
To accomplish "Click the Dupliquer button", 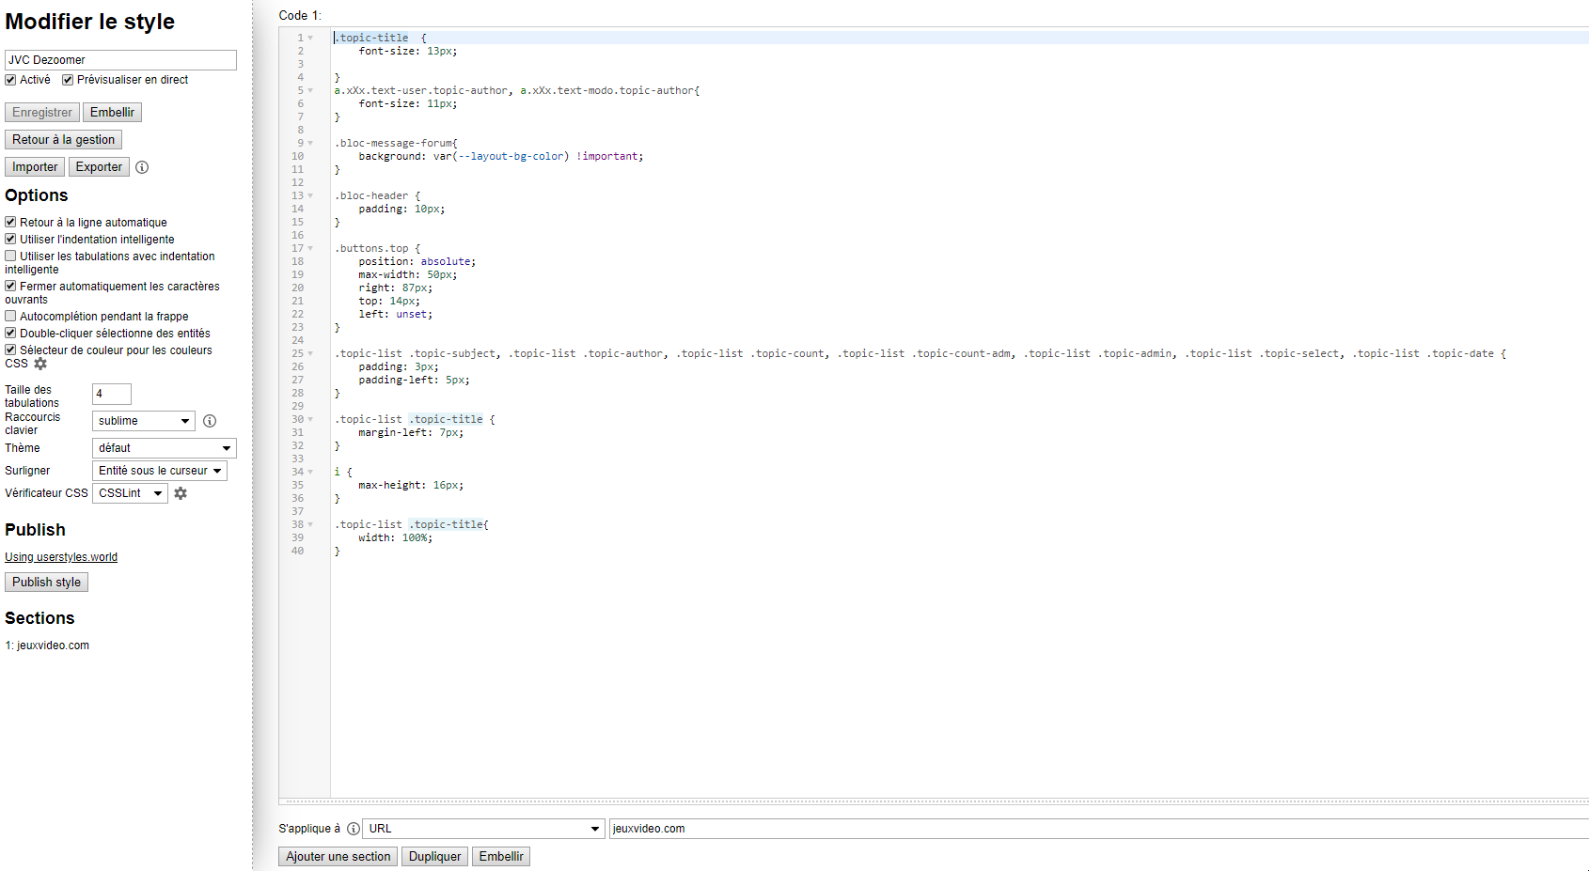I will pos(434,857).
